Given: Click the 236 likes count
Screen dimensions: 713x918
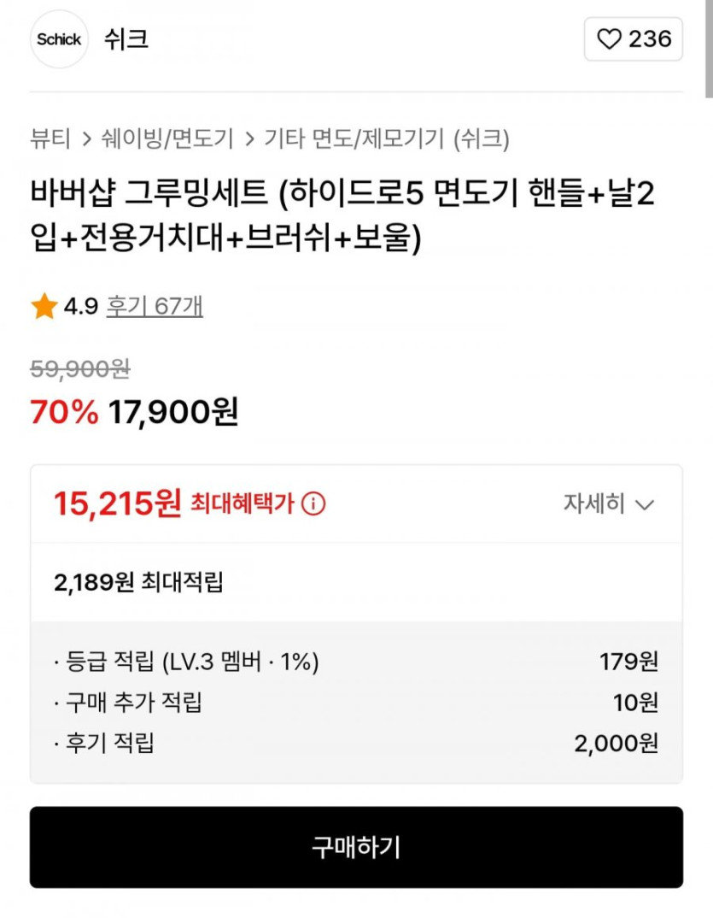Looking at the screenshot, I should pos(650,39).
